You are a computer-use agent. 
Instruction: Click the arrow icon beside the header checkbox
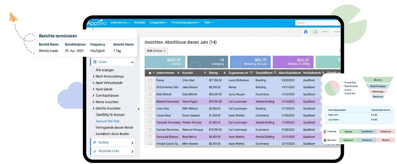(154, 73)
